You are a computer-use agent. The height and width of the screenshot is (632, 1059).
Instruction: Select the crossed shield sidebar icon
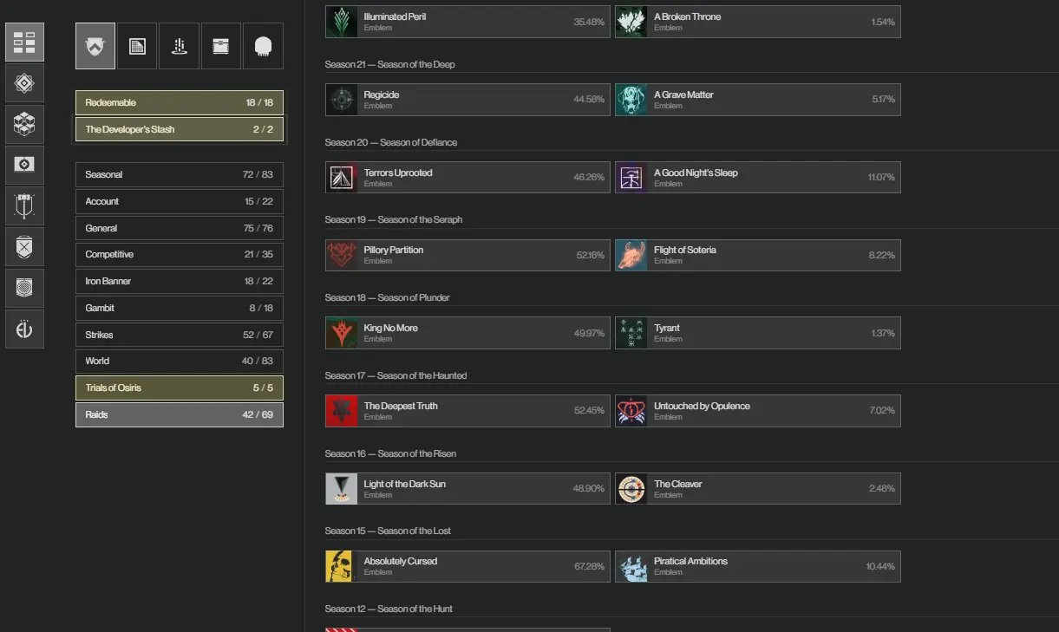click(x=24, y=247)
